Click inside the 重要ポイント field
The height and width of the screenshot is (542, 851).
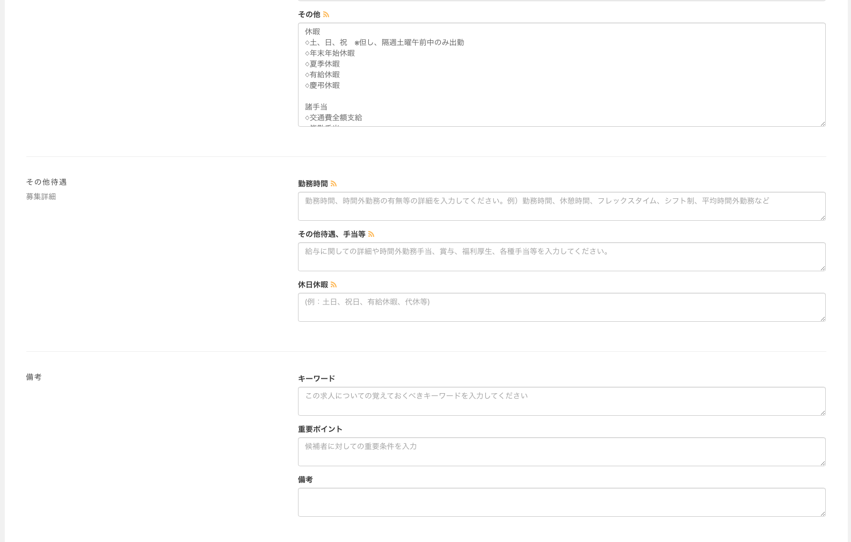[x=561, y=452]
